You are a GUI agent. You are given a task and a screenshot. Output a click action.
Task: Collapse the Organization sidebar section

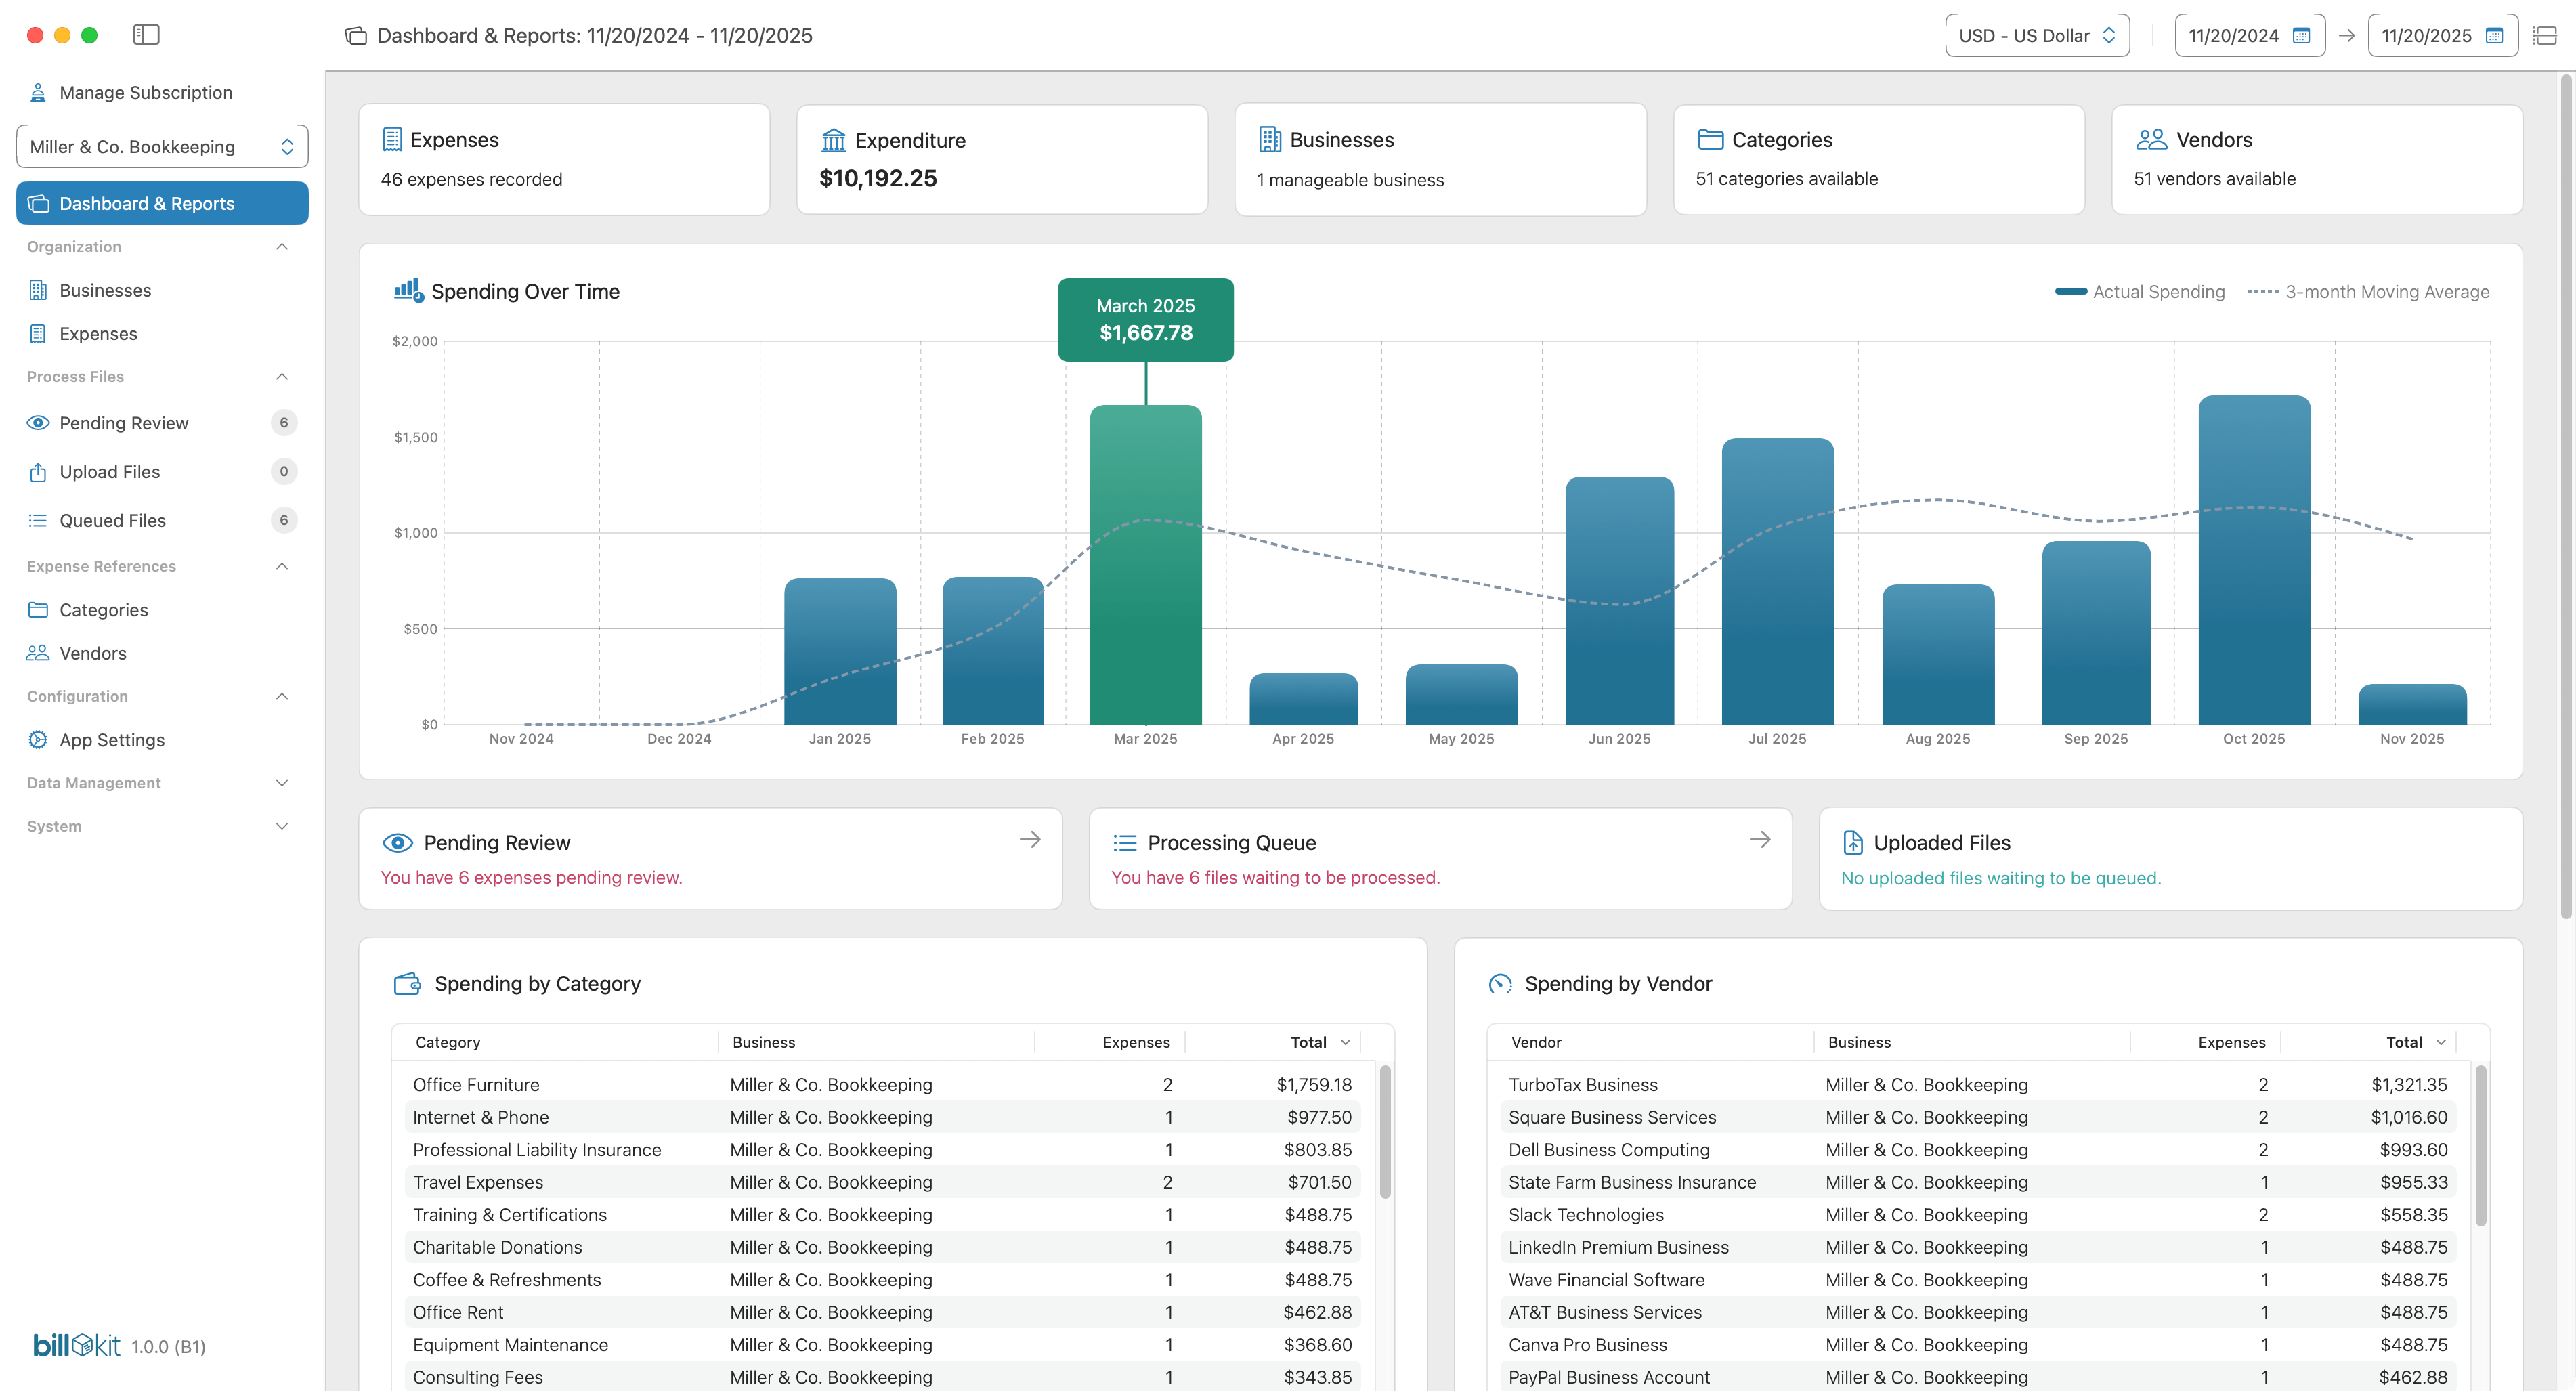pyautogui.click(x=282, y=247)
